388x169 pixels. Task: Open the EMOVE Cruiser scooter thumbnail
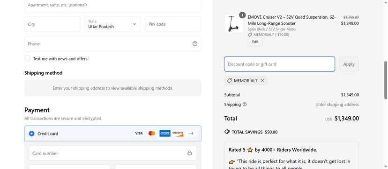[234, 23]
